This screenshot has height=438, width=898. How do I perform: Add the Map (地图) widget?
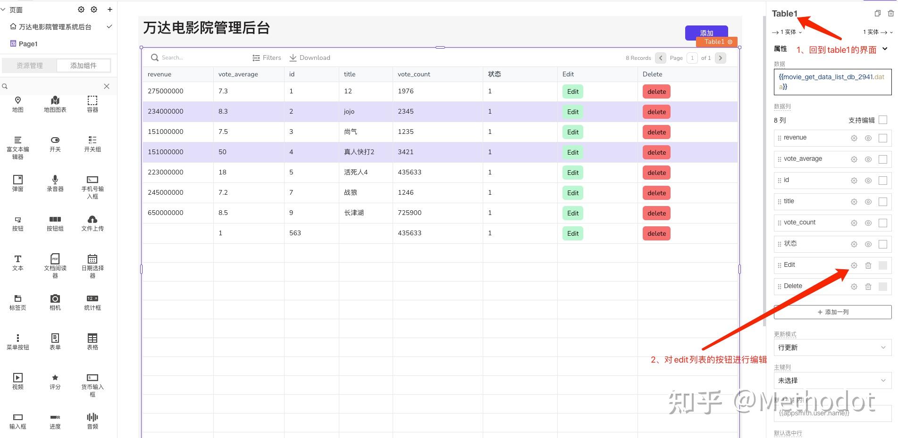pyautogui.click(x=17, y=104)
